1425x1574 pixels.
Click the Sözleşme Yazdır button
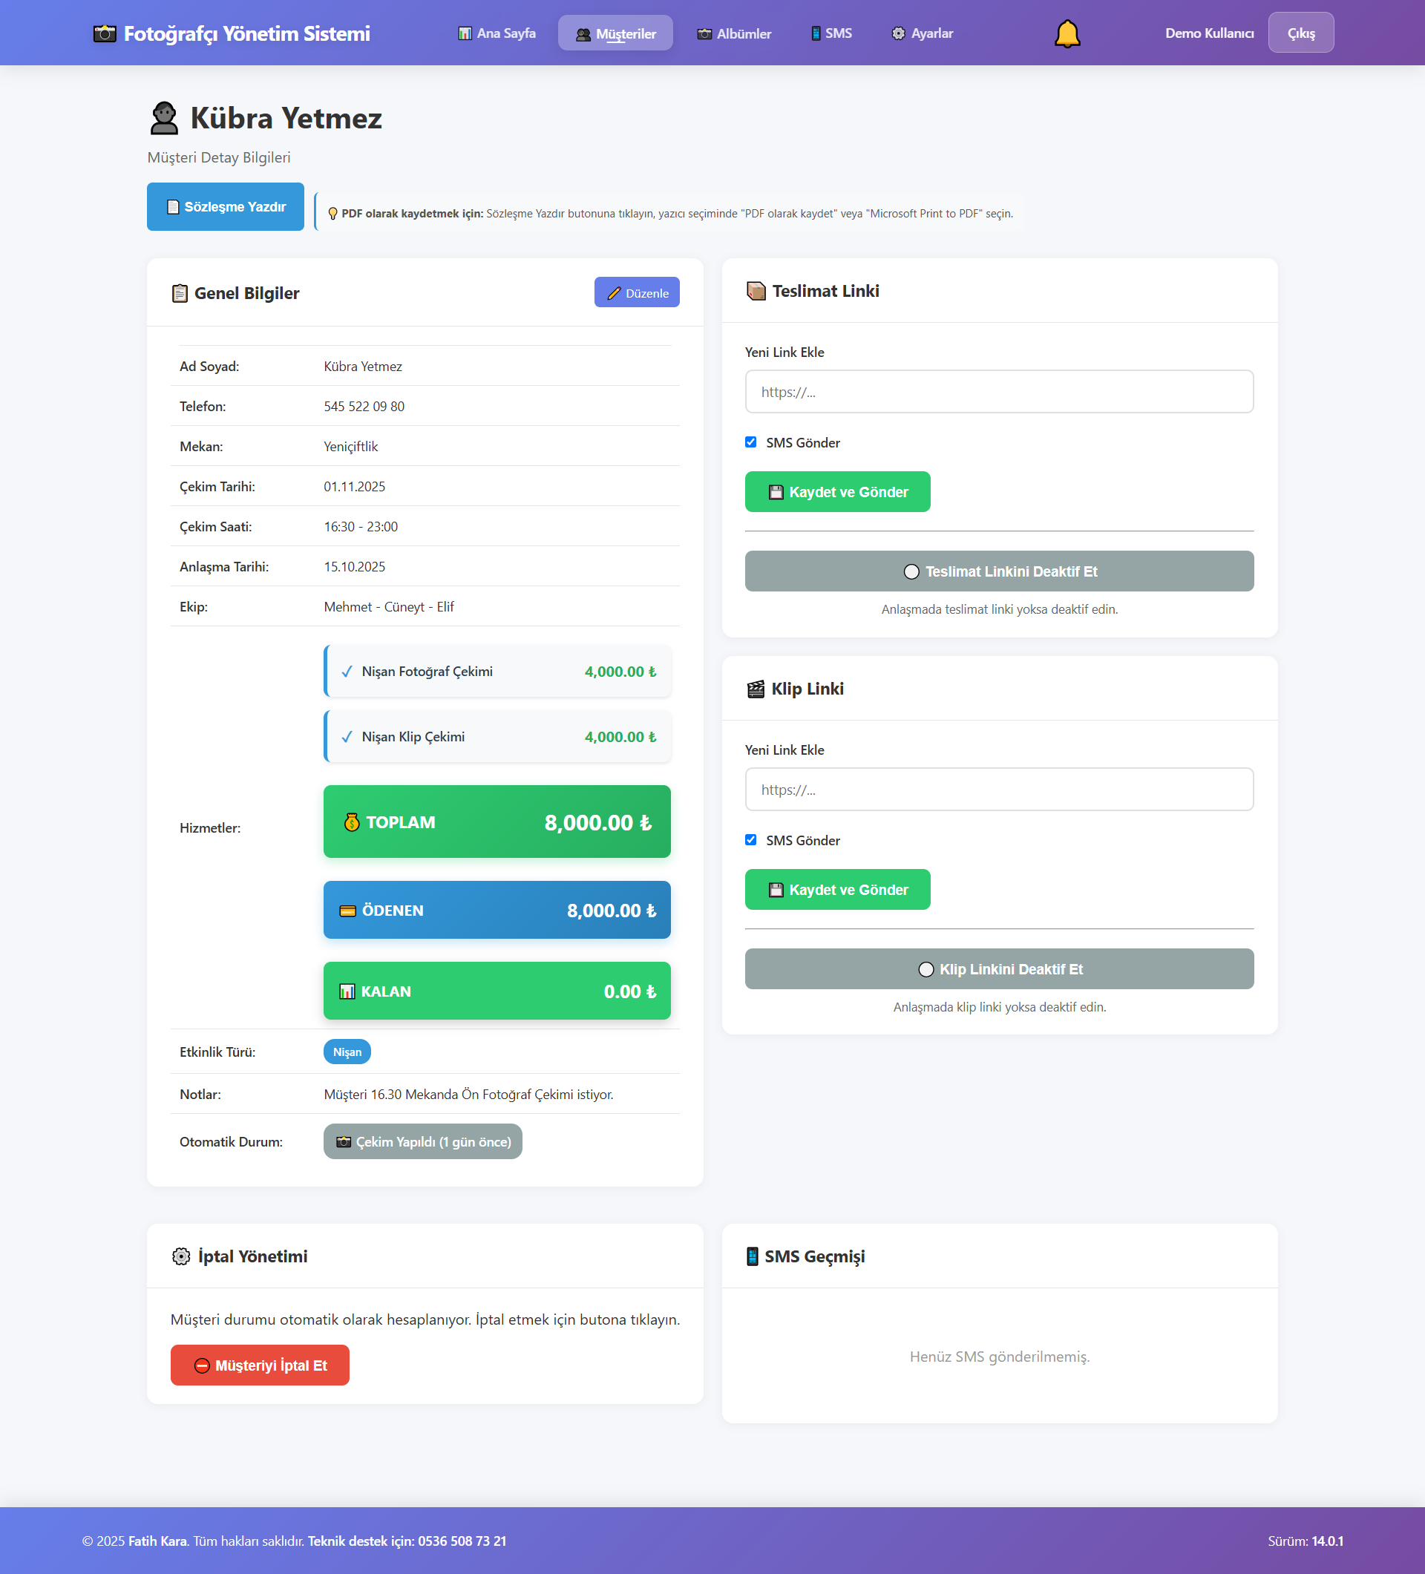pos(226,207)
